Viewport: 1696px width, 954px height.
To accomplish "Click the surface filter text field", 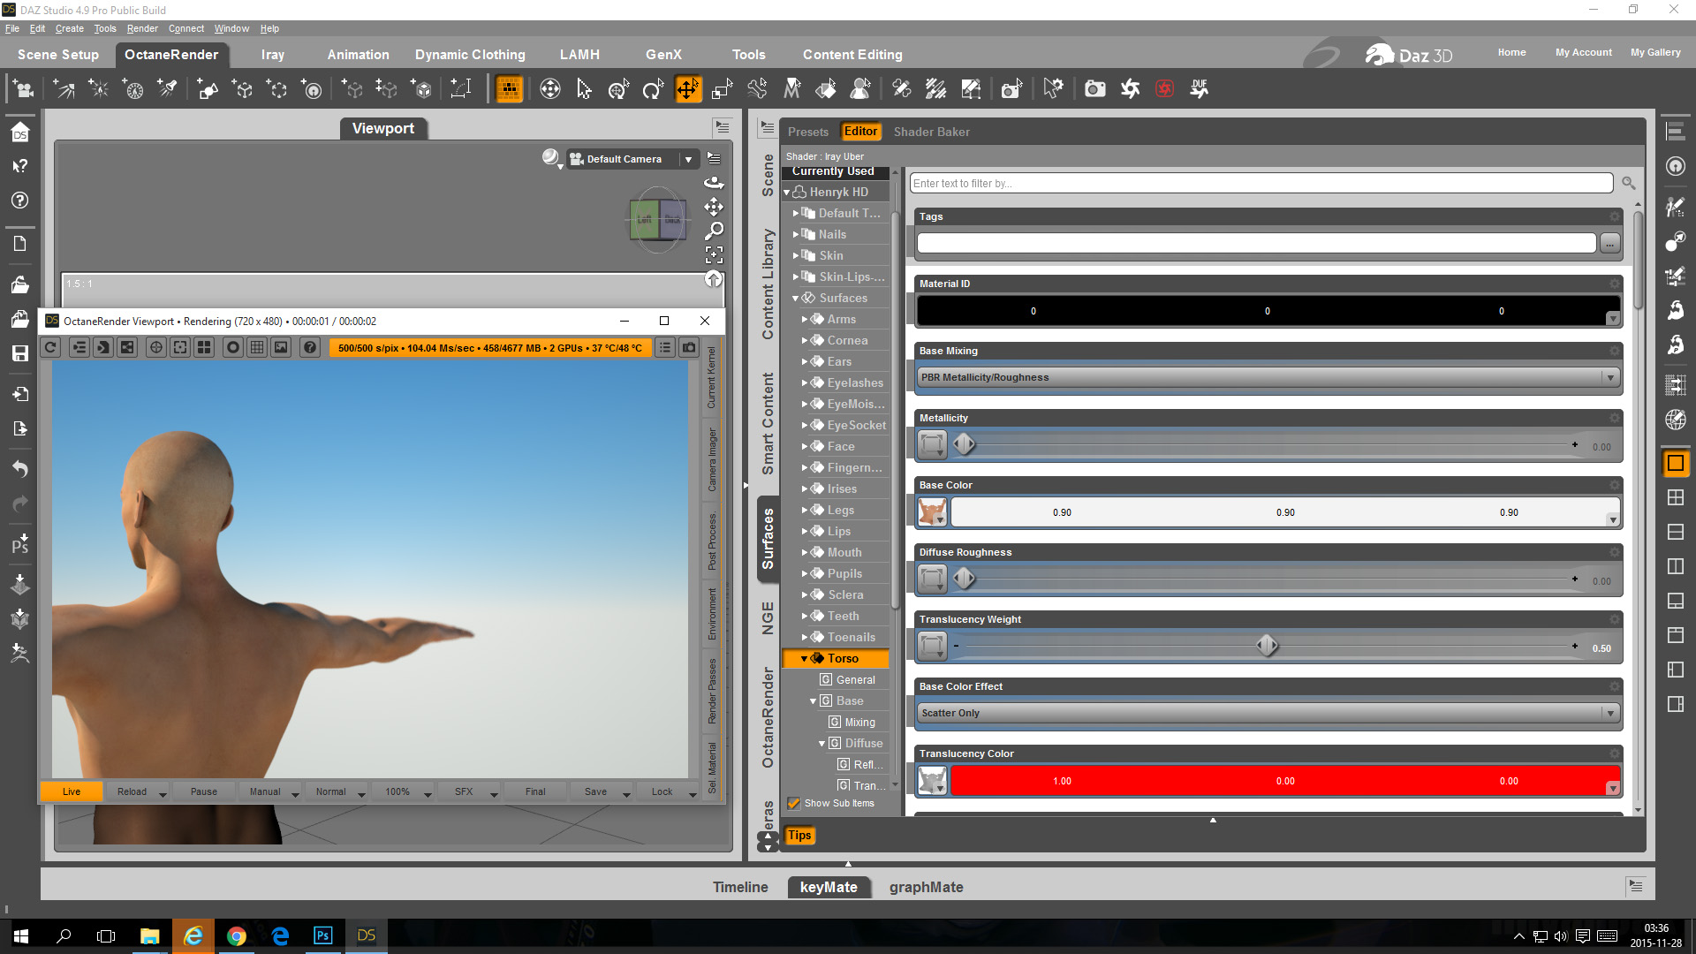I will (x=1261, y=184).
